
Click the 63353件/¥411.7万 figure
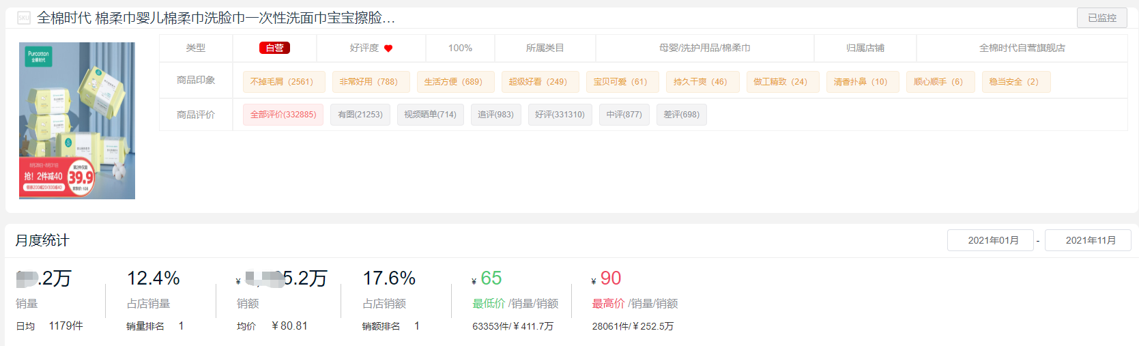(513, 326)
